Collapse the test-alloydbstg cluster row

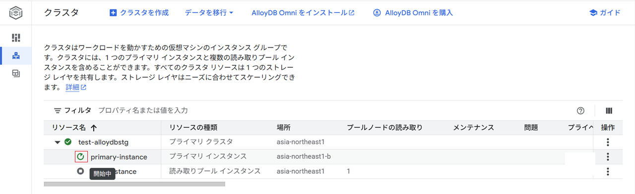(x=58, y=142)
